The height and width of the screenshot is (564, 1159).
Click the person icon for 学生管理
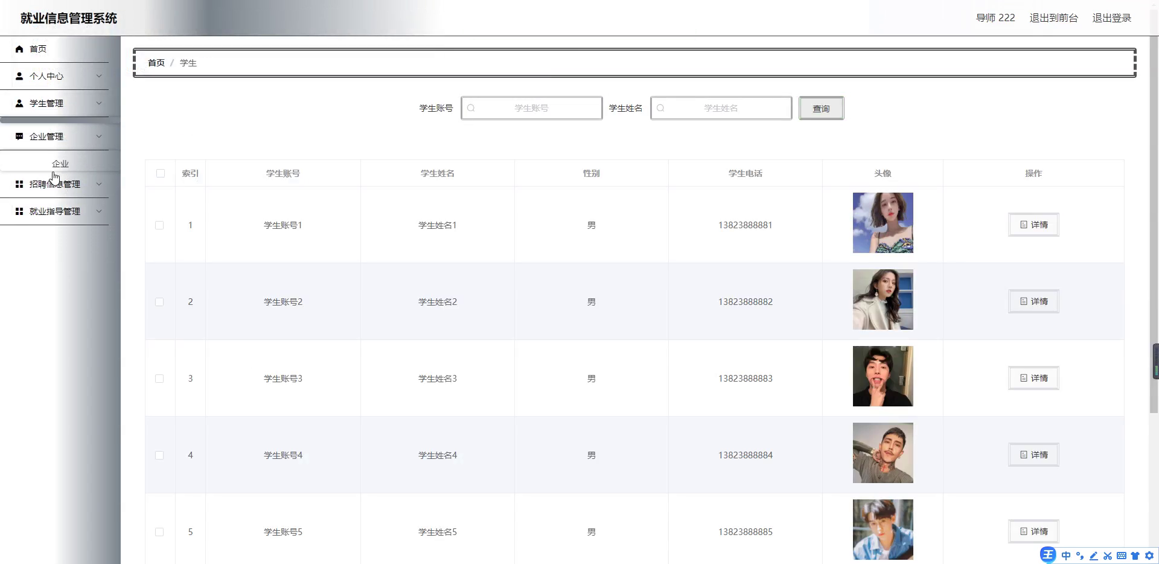coord(19,103)
